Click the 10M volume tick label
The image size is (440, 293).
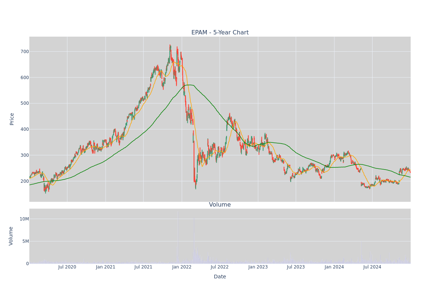point(24,219)
